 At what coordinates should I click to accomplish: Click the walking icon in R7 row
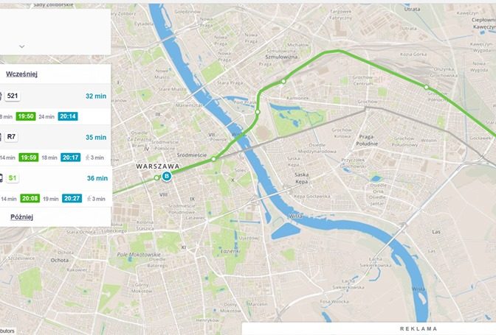(x=88, y=158)
